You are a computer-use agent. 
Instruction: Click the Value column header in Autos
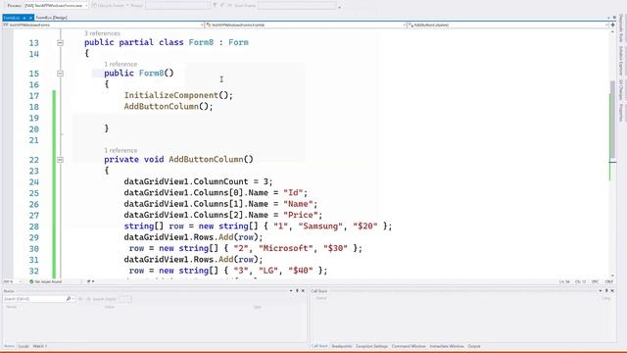tap(109, 307)
